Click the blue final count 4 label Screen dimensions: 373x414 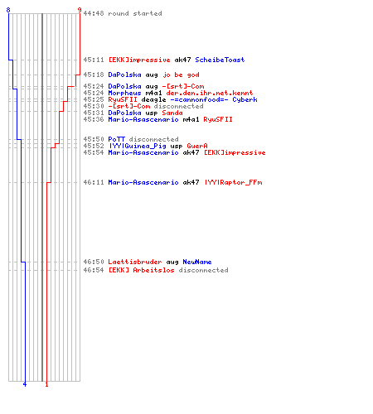[x=25, y=384]
